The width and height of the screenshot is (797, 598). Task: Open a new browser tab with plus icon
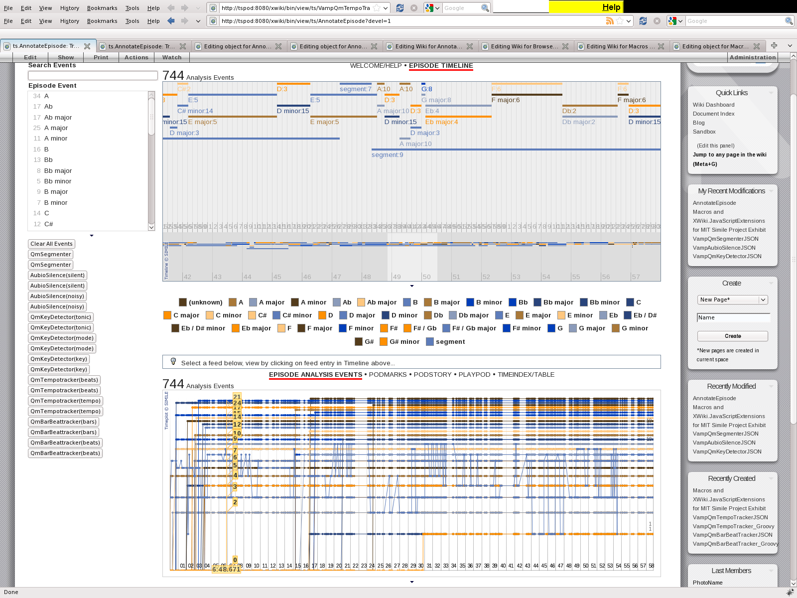774,46
